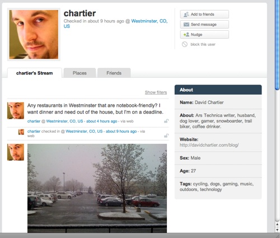
Task: Click the small avatar beside check-in entry
Action: click(21, 132)
